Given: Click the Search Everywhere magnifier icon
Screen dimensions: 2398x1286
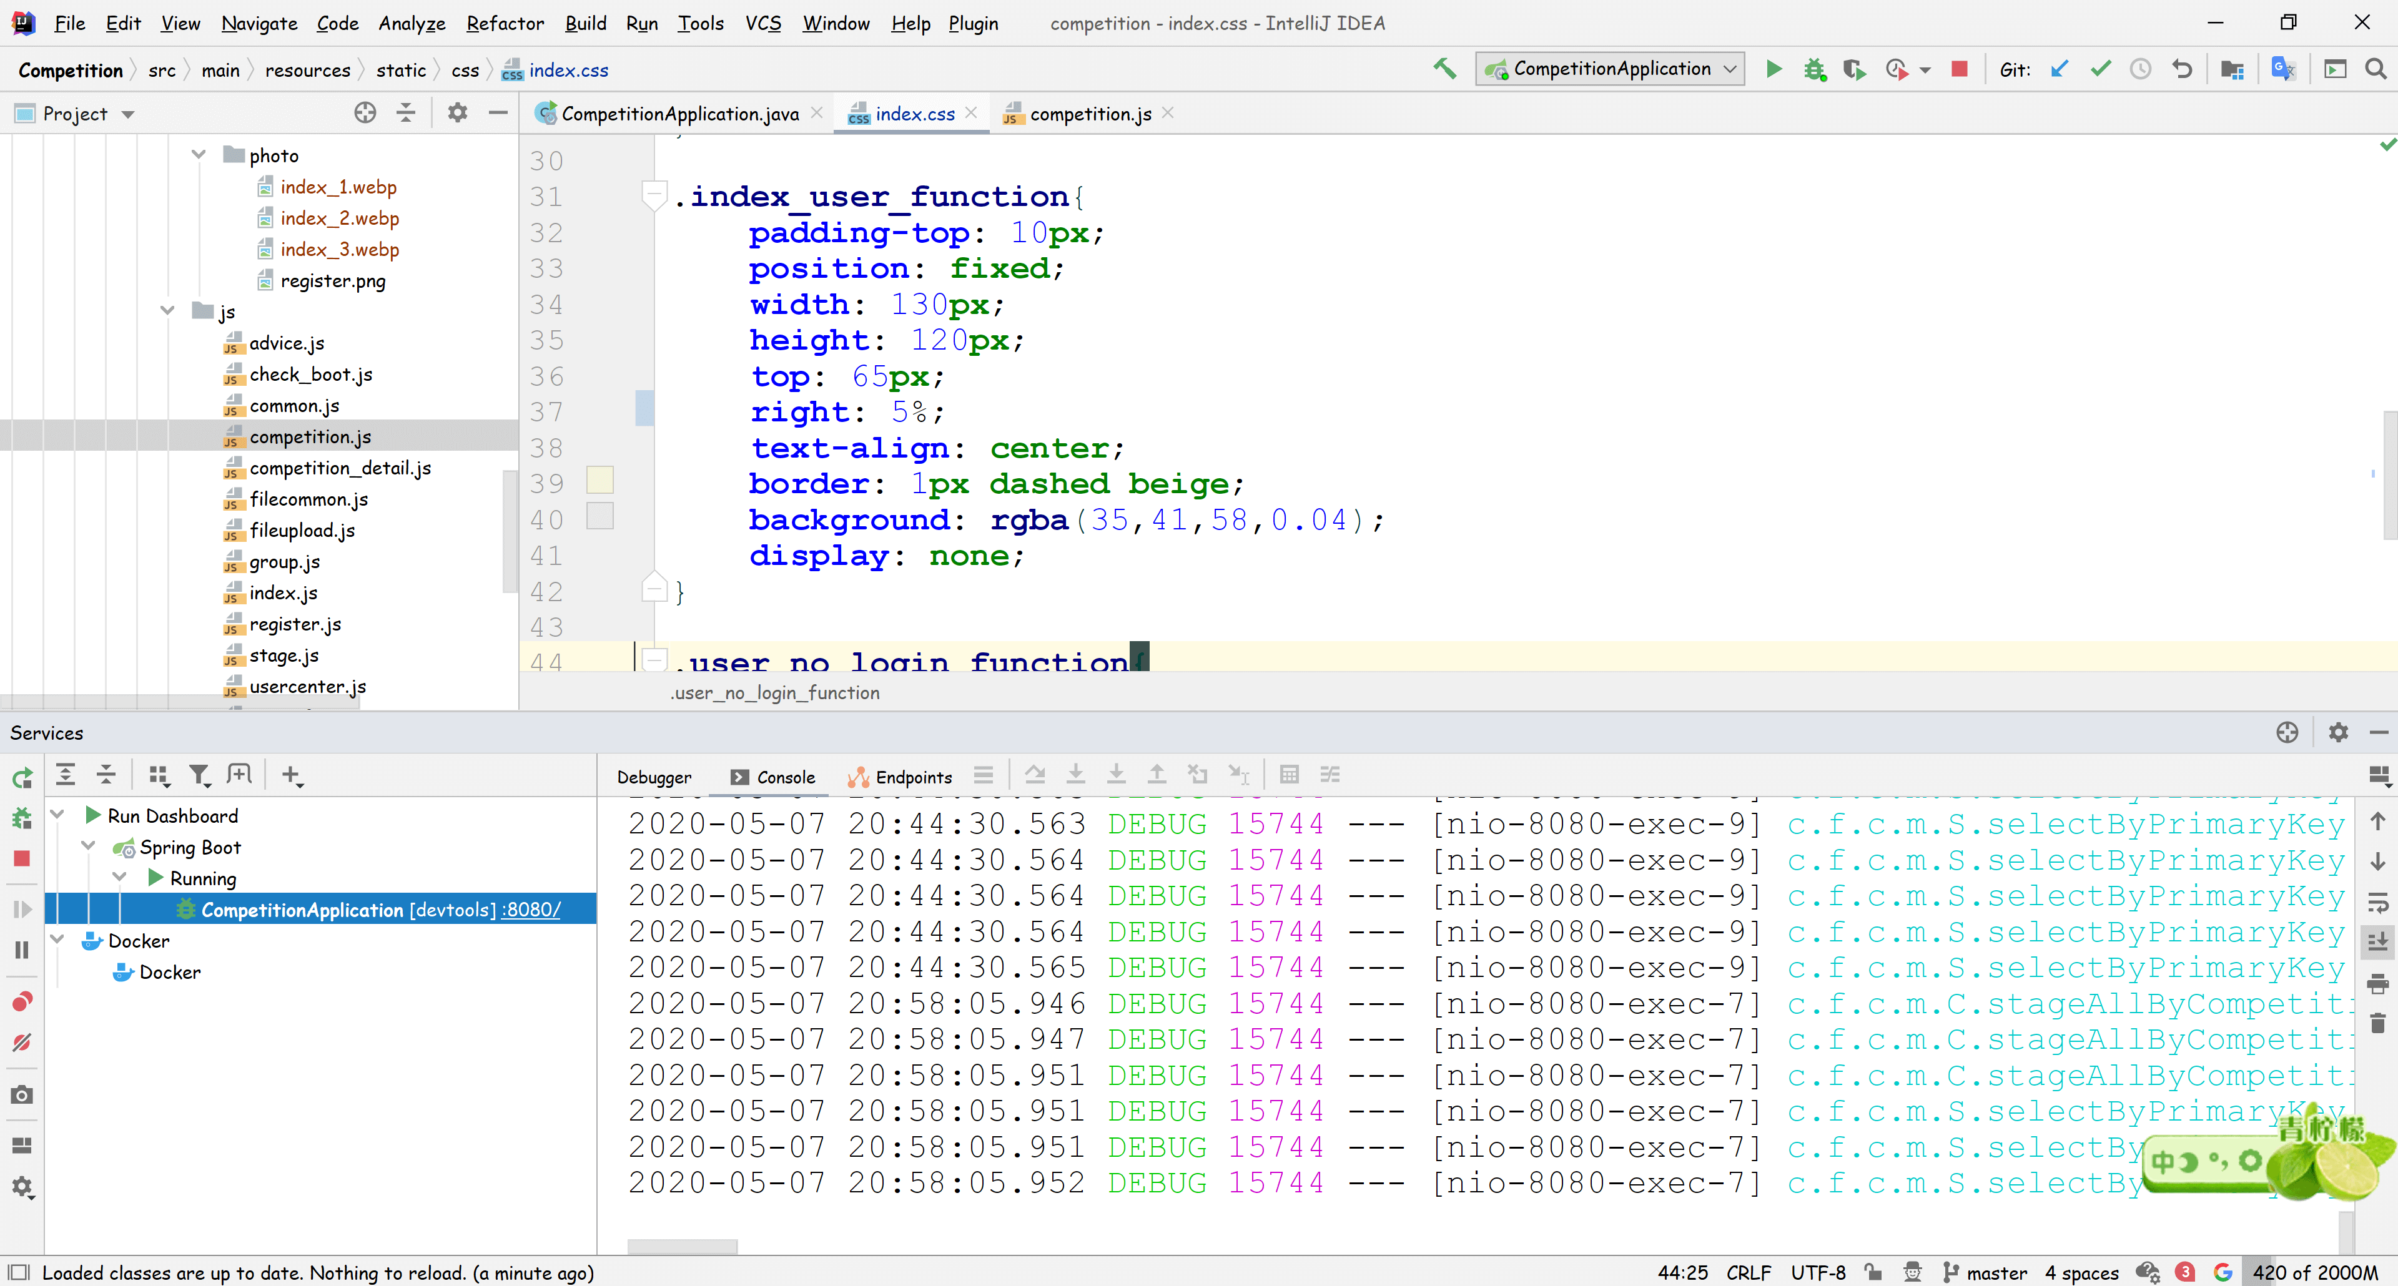Looking at the screenshot, I should [2375, 69].
